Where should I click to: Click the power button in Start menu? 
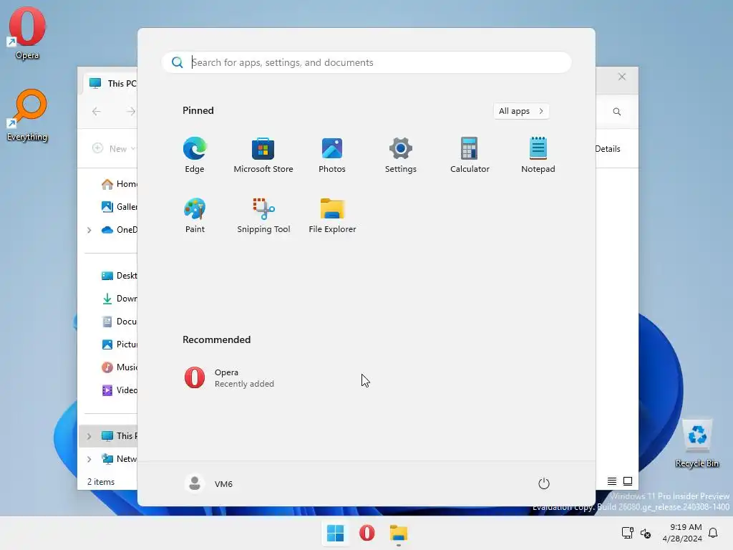click(x=544, y=483)
